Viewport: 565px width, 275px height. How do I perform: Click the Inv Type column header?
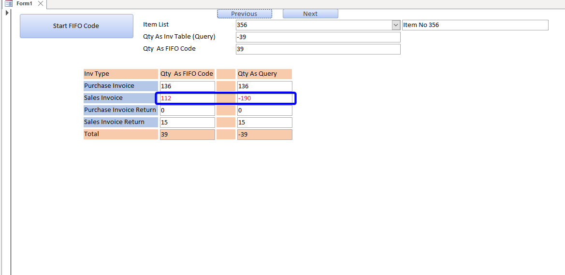121,74
